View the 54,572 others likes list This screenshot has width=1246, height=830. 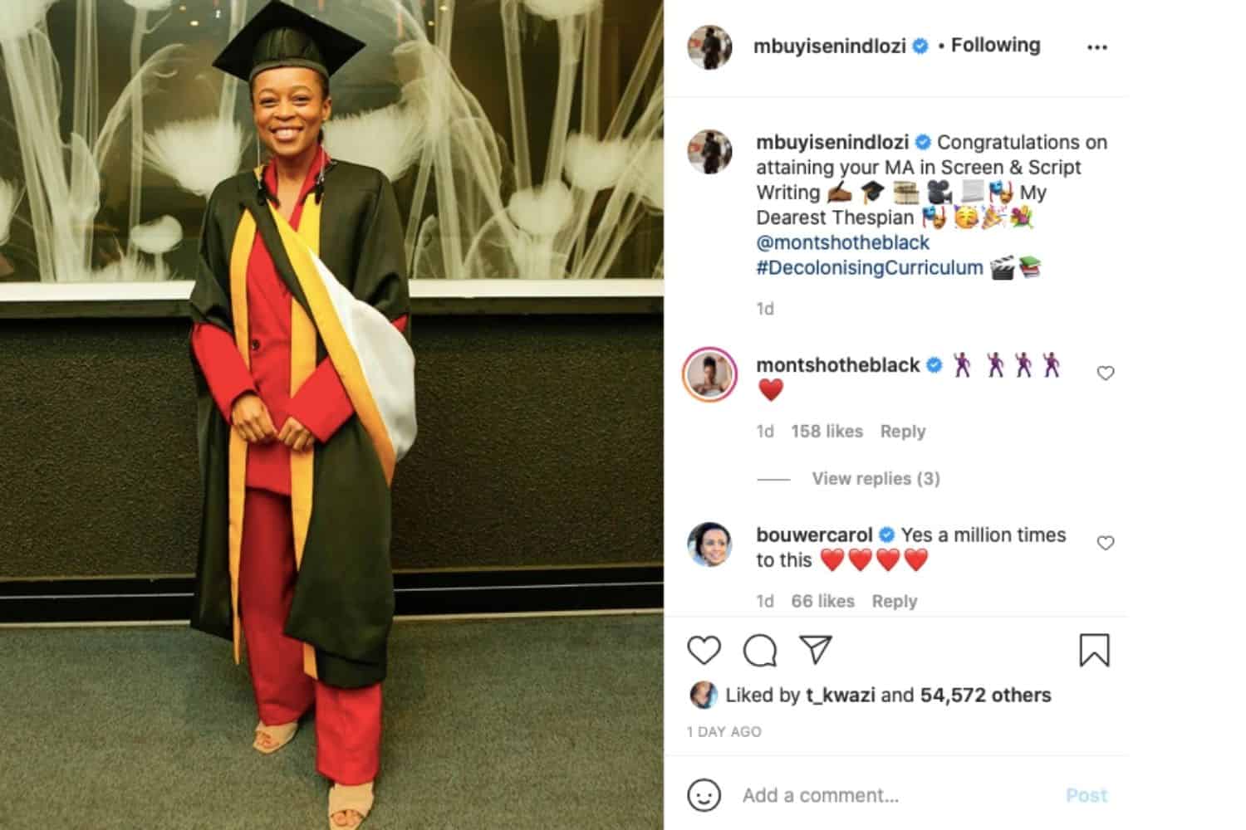pos(985,696)
